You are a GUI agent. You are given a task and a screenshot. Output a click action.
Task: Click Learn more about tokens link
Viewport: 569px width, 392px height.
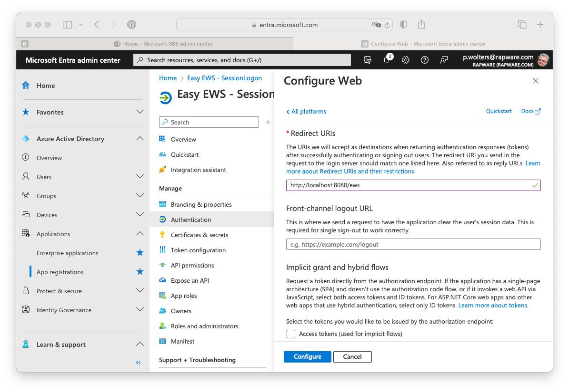pos(493,305)
